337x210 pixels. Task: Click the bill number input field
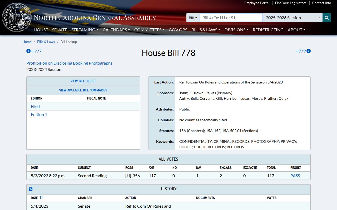(x=231, y=18)
